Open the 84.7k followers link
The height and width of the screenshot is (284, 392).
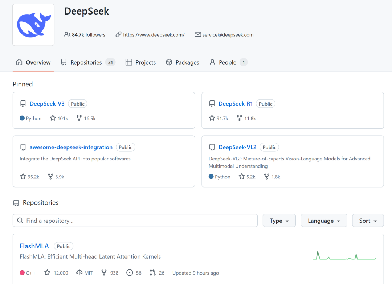89,35
